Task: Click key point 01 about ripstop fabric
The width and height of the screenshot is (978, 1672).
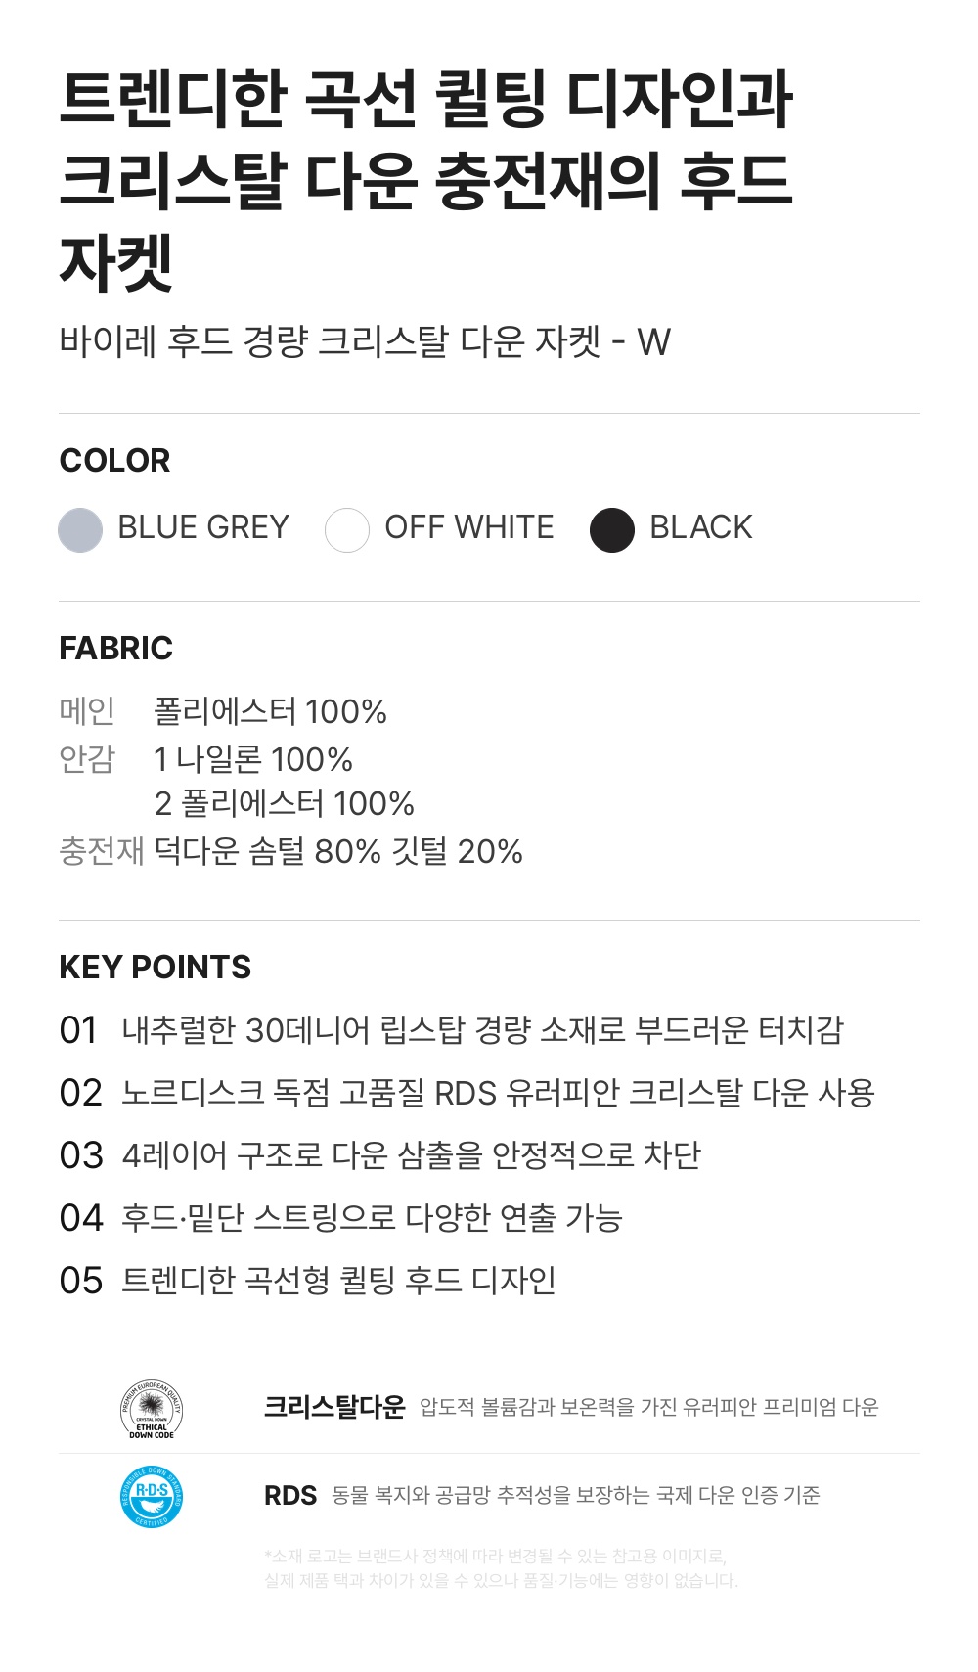Action: pos(451,1030)
